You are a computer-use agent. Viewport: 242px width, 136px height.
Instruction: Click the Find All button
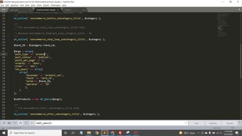tap(230, 123)
